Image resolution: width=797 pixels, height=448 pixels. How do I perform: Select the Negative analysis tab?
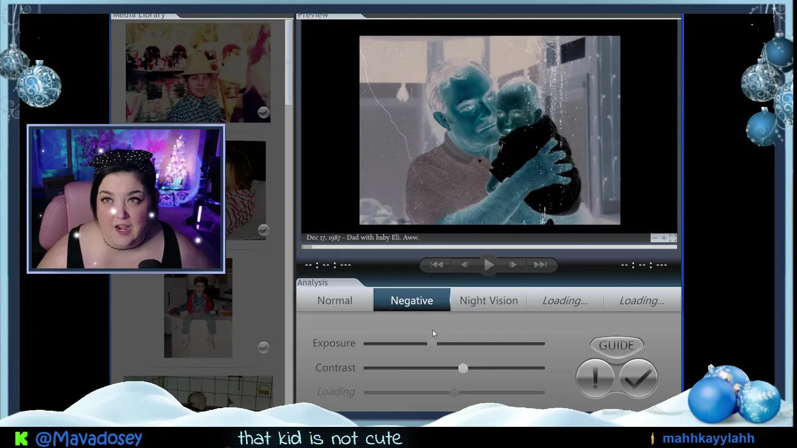click(412, 301)
